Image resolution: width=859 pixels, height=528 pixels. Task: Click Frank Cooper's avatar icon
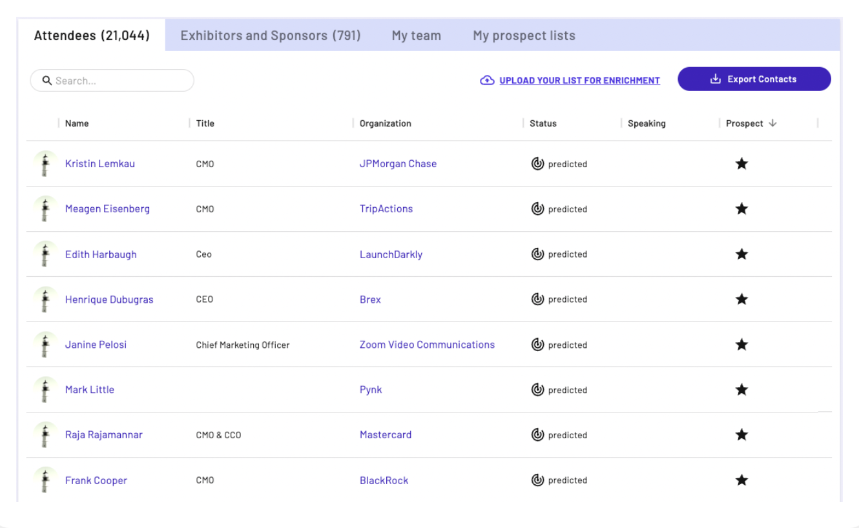click(45, 480)
